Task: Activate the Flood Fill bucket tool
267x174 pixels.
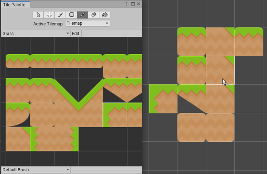Action: pyautogui.click(x=105, y=15)
